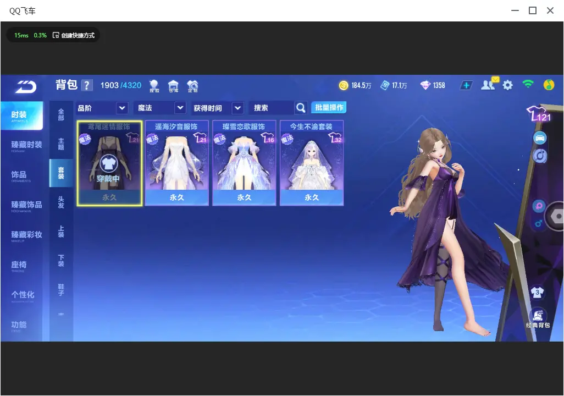
Task: Click the backpack help question mark
Action: (x=87, y=85)
